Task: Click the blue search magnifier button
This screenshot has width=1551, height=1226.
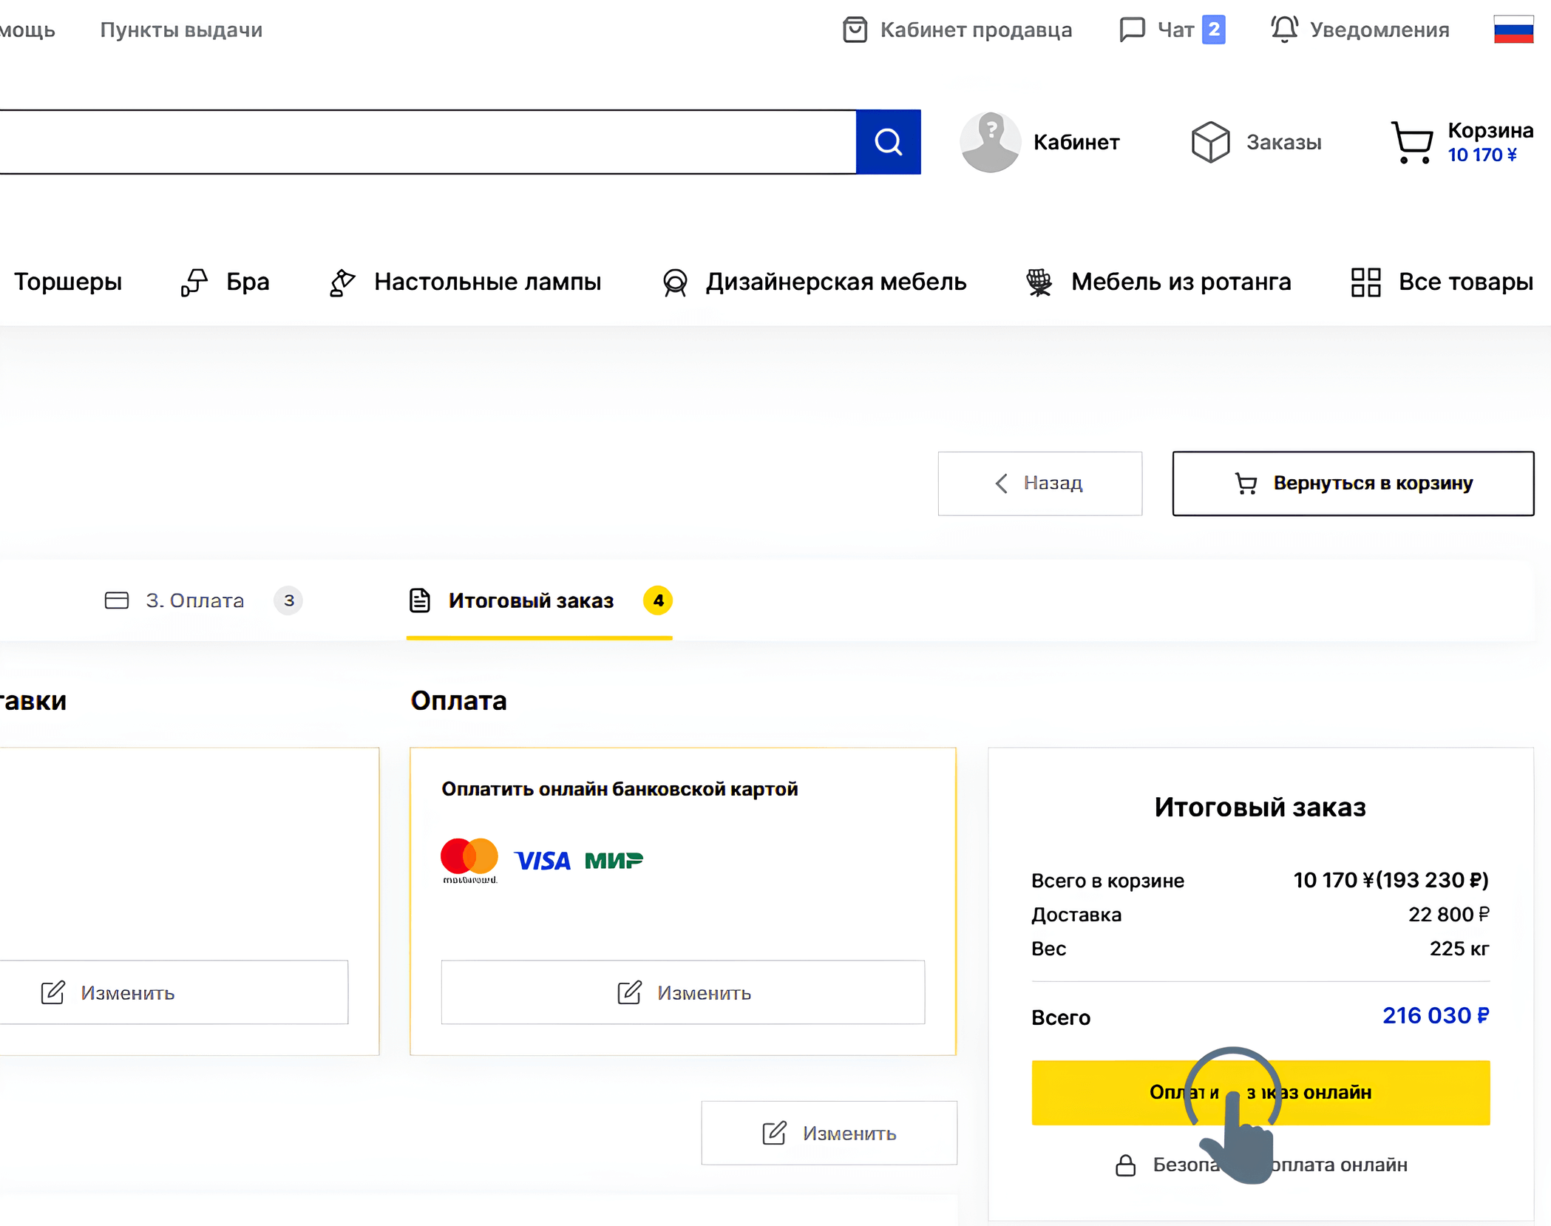Action: click(x=887, y=141)
